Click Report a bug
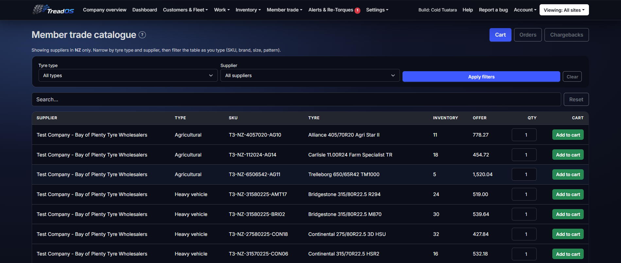The width and height of the screenshot is (621, 263). click(493, 10)
